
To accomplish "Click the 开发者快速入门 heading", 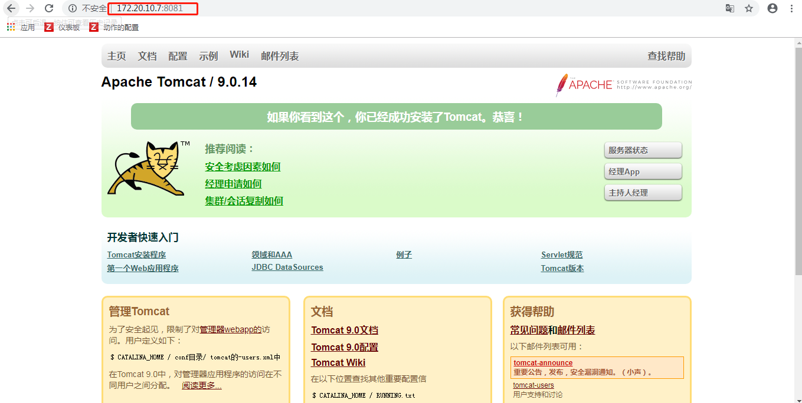I will (x=143, y=237).
